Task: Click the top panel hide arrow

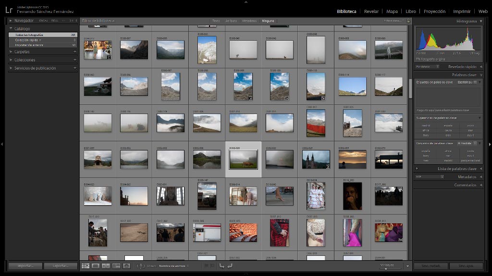Action: pyautogui.click(x=246, y=2)
